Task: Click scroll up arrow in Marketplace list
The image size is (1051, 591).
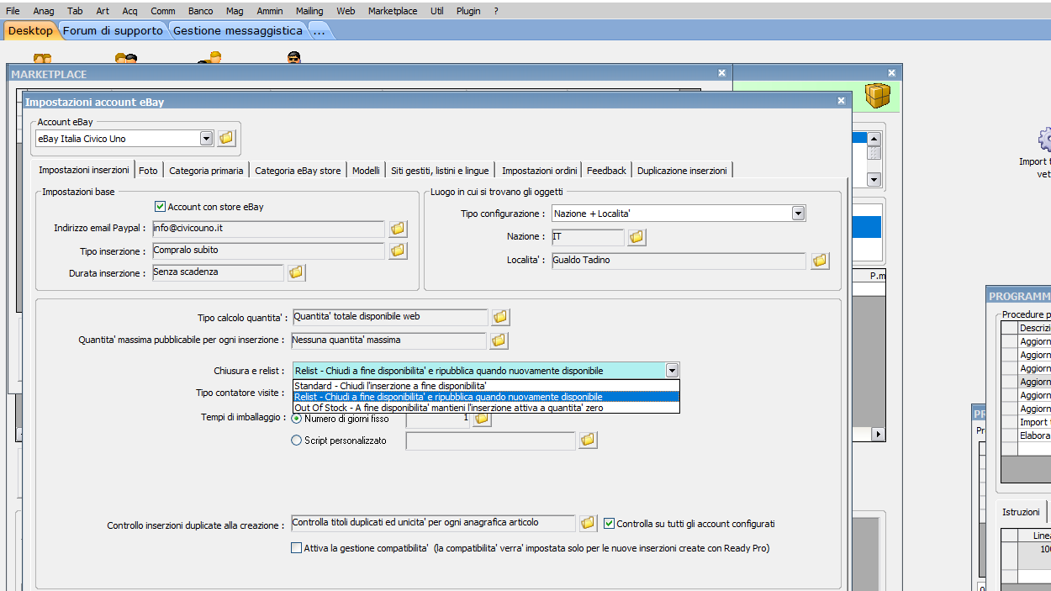Action: point(874,140)
